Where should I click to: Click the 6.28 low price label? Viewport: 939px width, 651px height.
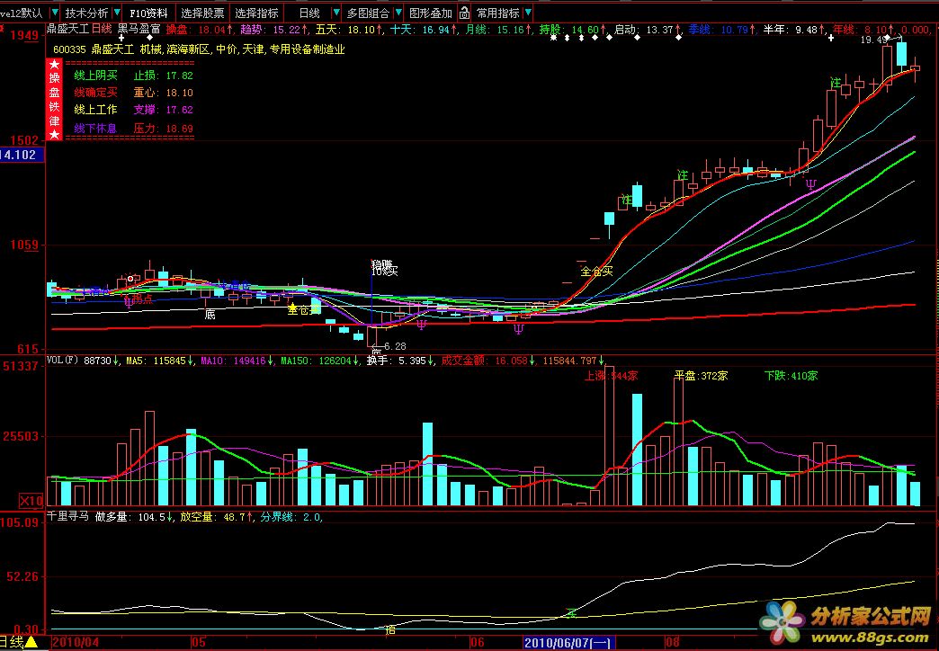click(395, 345)
